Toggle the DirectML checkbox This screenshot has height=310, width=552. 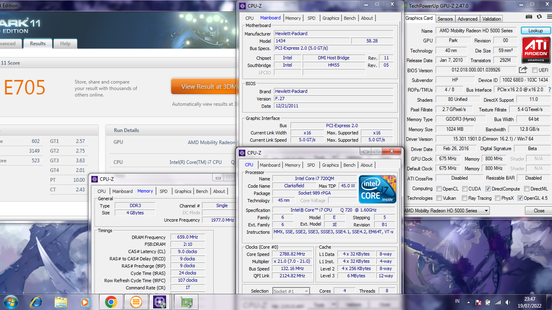pos(527,189)
